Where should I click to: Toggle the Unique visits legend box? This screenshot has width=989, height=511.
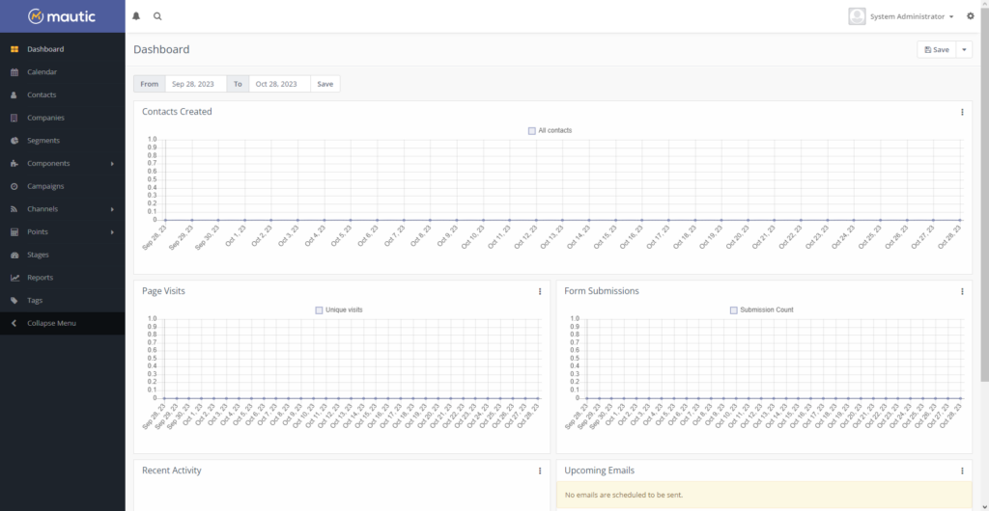[x=319, y=310]
